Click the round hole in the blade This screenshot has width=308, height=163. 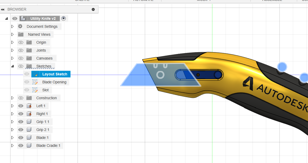pyautogui.click(x=160, y=75)
